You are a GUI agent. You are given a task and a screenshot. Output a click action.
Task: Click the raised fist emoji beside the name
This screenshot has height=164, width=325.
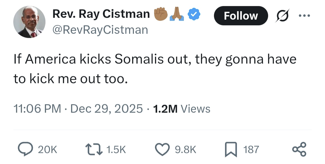(160, 14)
